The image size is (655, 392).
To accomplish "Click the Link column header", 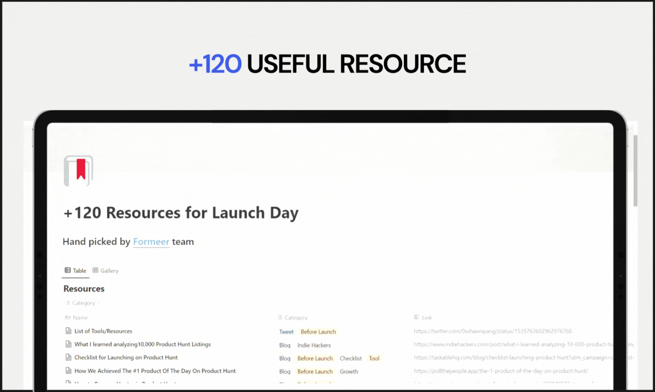I will [423, 318].
